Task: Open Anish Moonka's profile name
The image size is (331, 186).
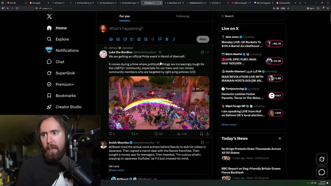Action: 119,143
